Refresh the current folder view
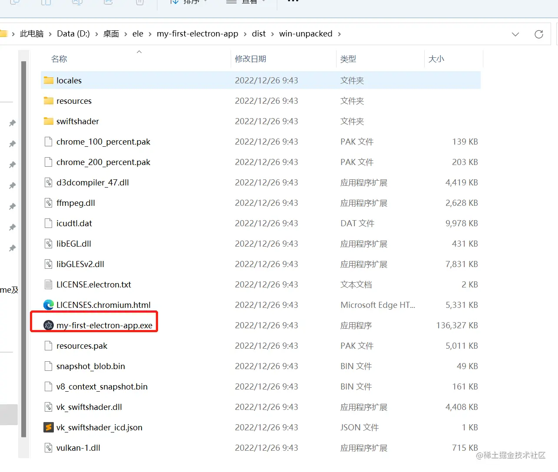 pyautogui.click(x=539, y=34)
